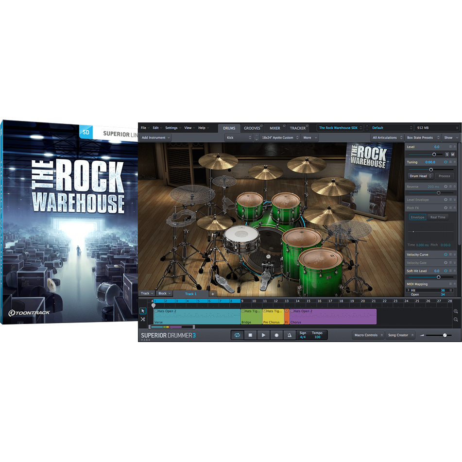Click the loop playback button

pos(237,335)
